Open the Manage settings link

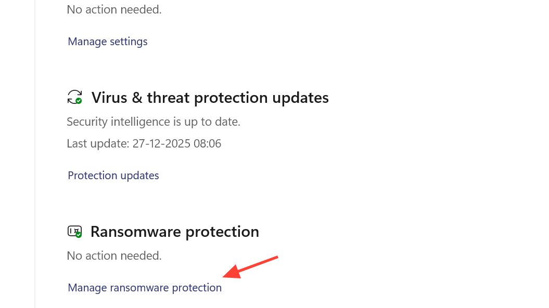click(108, 42)
